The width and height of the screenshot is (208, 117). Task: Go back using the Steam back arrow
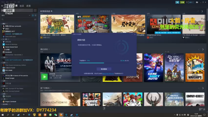pos(2,6)
